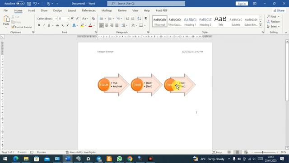Open the font size dropdown

tap(68, 19)
